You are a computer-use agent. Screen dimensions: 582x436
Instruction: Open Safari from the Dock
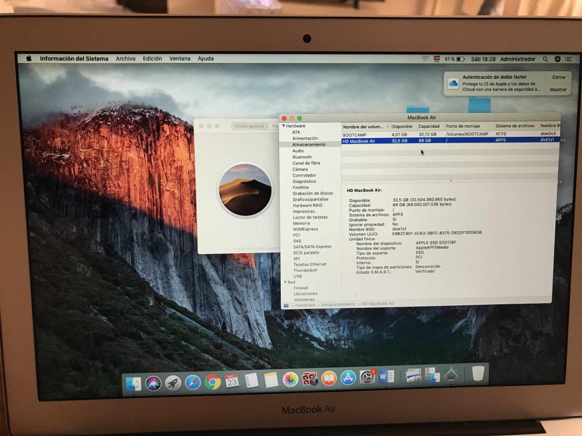(193, 383)
